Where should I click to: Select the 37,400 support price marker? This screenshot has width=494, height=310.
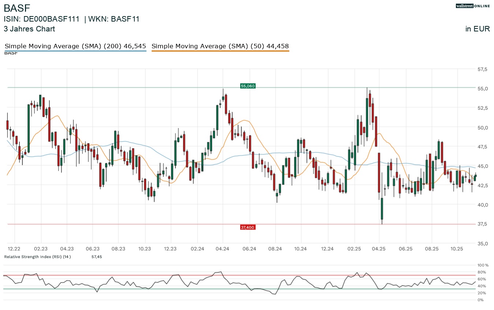248,227
